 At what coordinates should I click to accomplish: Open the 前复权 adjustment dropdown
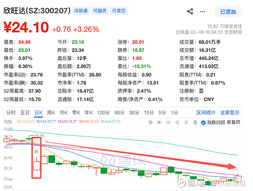tap(234, 122)
